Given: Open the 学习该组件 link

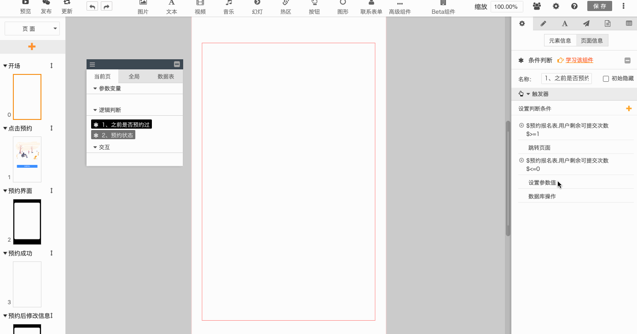Looking at the screenshot, I should pos(579,60).
